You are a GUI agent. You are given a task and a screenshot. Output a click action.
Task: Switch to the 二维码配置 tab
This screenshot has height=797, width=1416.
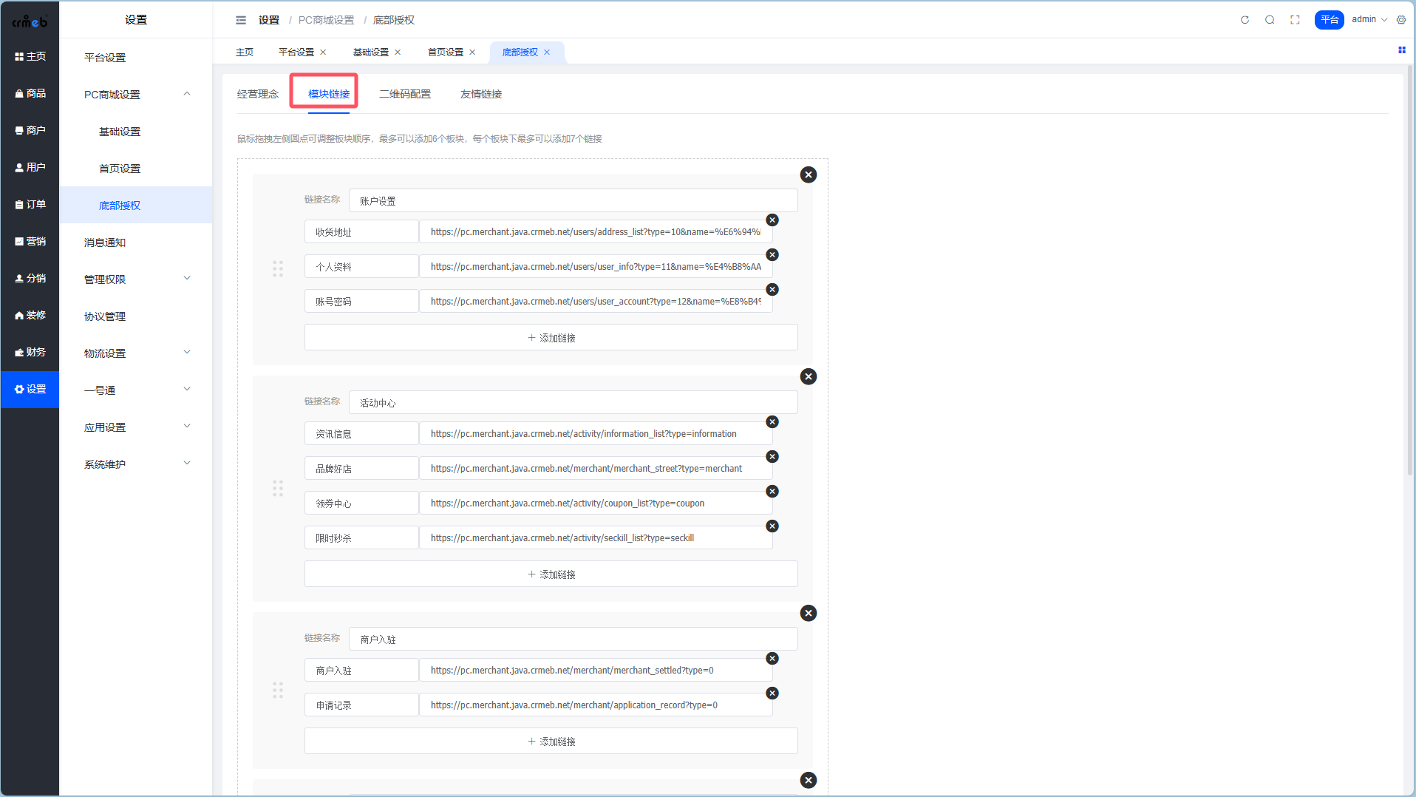pyautogui.click(x=405, y=94)
